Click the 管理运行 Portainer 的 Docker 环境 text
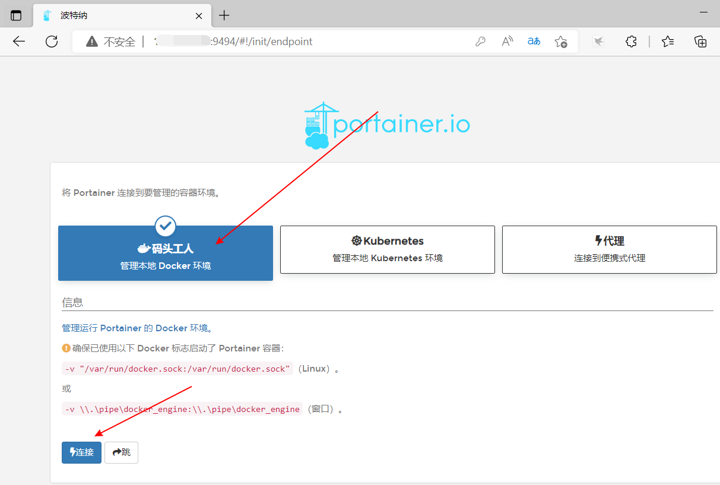The width and height of the screenshot is (720, 485). [137, 328]
